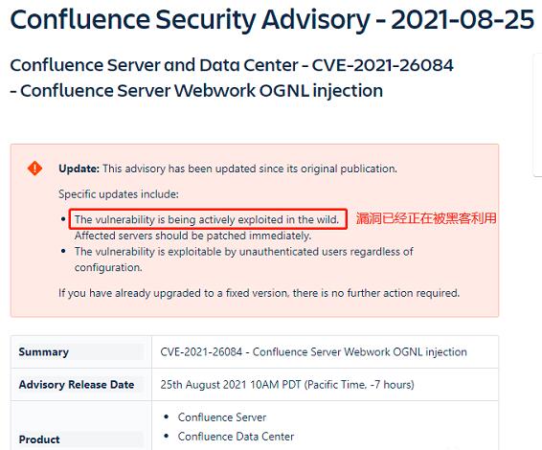
Task: Click the 'Specific updates include' line
Action: tap(118, 194)
